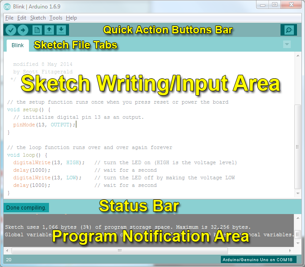
Task: Open the Serial Monitor magnifier icon
Action: point(289,30)
